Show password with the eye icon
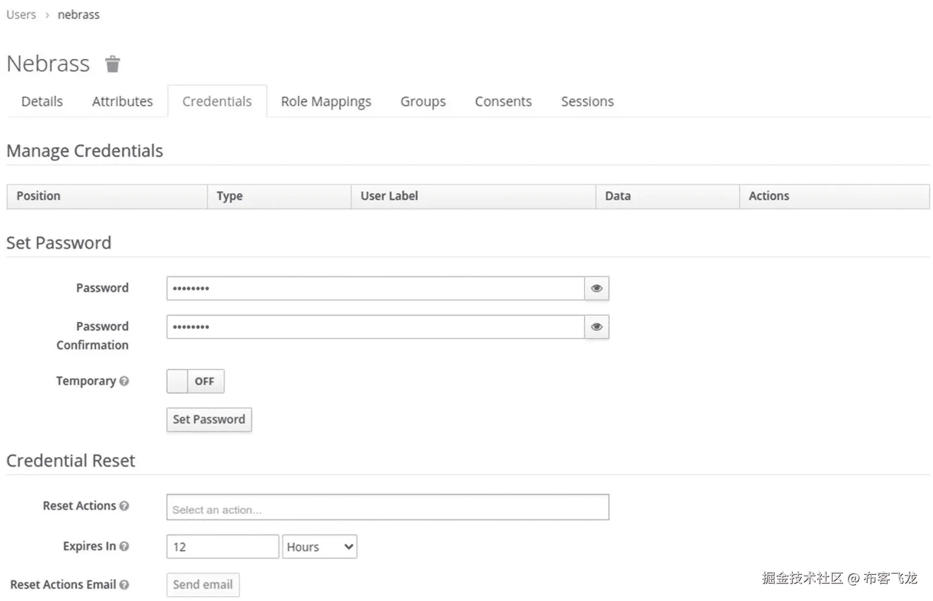 (x=596, y=288)
